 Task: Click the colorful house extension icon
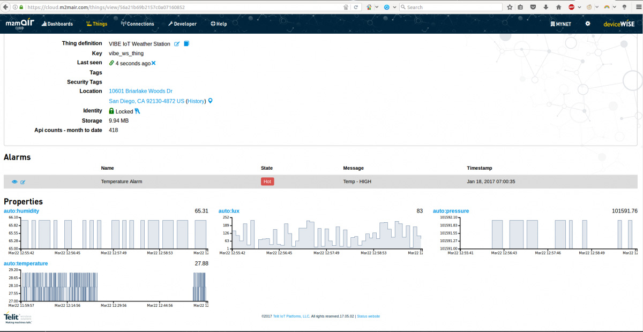(x=370, y=7)
